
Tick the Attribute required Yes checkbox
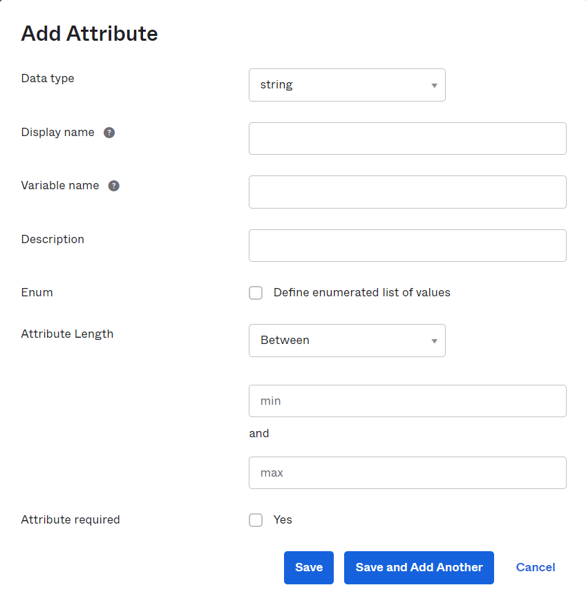pyautogui.click(x=256, y=520)
